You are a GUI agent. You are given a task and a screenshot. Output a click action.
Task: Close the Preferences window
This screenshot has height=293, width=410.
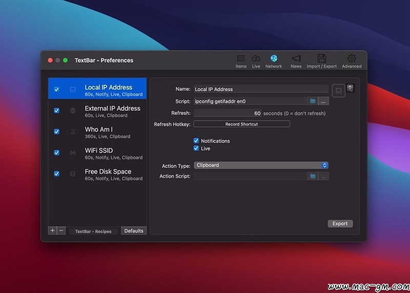tap(50, 60)
